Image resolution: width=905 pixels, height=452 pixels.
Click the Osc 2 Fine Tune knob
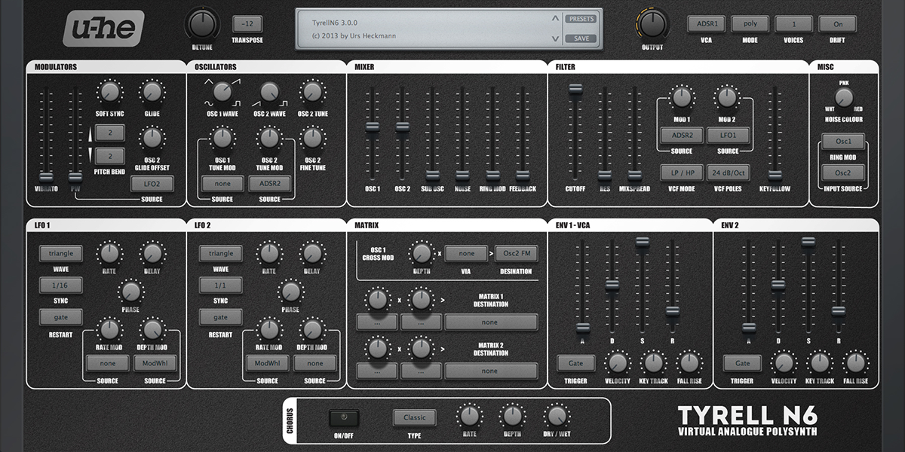click(x=312, y=138)
